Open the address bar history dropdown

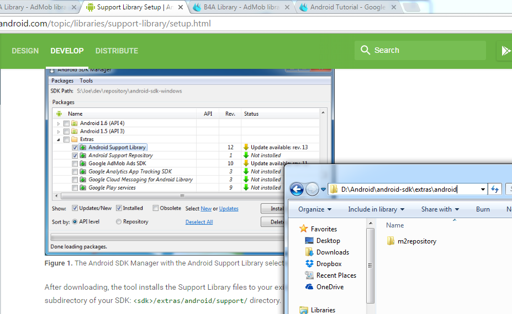(483, 190)
